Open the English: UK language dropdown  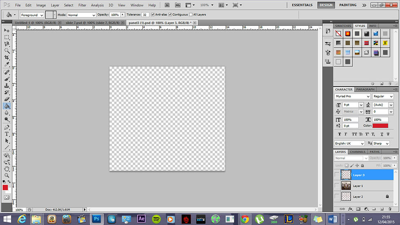[x=349, y=143]
